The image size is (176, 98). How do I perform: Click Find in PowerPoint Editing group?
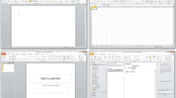pyautogui.click(x=81, y=56)
